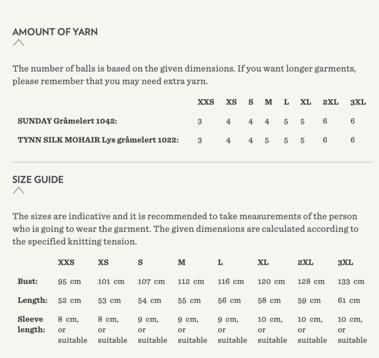
Task: Click M header in size guide table
Action: tap(182, 262)
